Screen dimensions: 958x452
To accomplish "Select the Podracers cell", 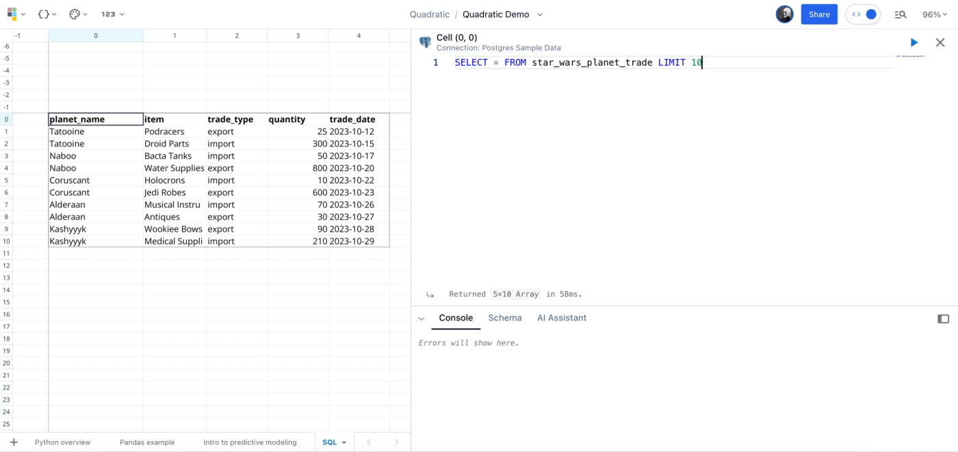I will (x=174, y=131).
